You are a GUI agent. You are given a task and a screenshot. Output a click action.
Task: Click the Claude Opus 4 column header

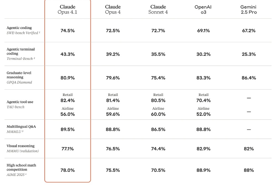tap(113, 9)
